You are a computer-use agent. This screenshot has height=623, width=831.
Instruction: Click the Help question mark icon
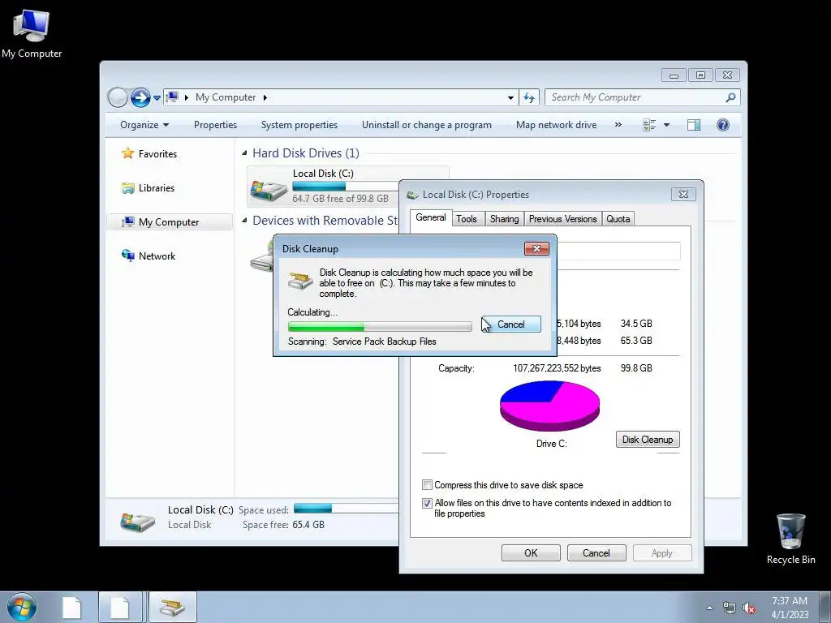[x=722, y=125]
